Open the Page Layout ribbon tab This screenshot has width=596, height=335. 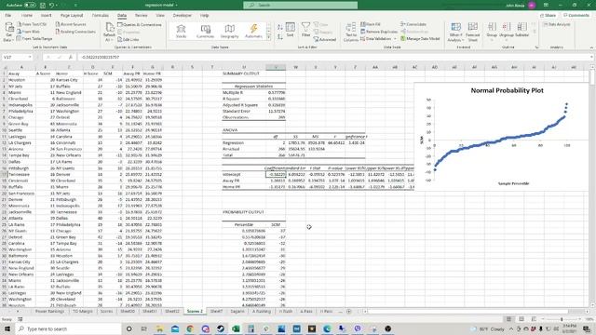coord(72,15)
